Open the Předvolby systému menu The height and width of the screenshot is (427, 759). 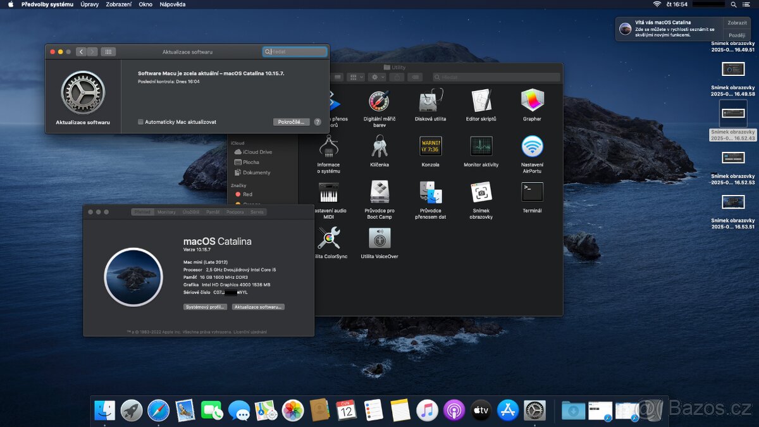tap(47, 4)
